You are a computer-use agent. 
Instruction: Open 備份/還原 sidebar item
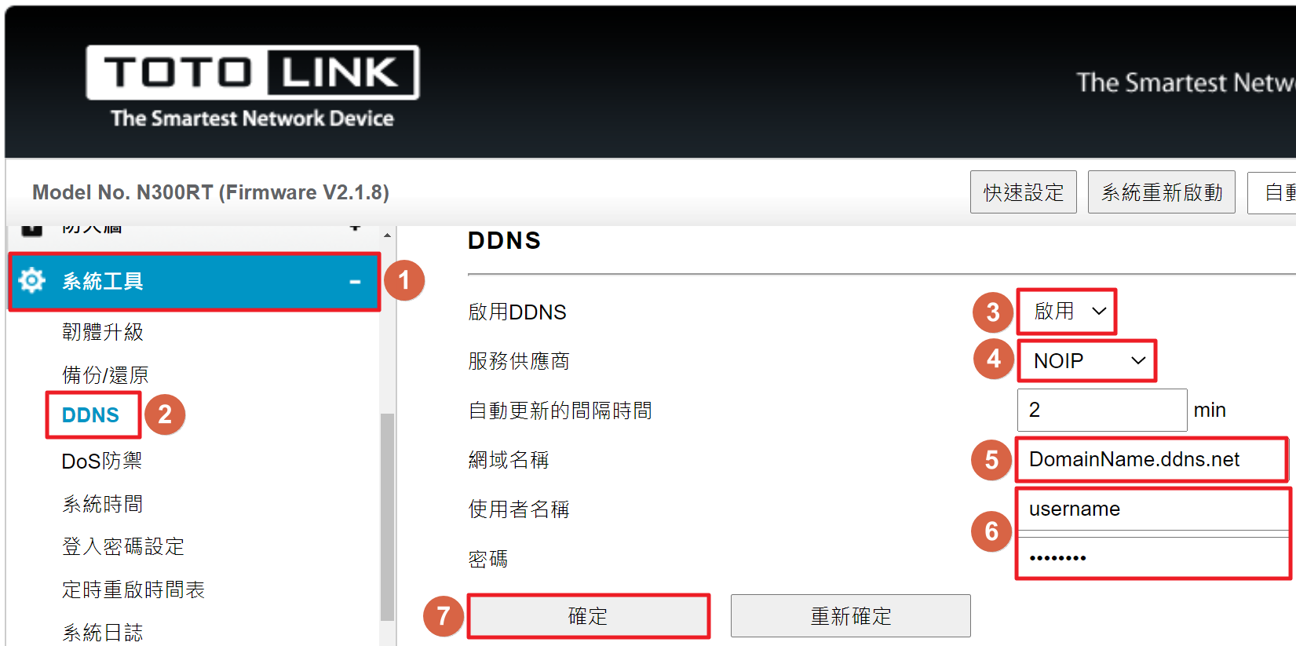(x=105, y=375)
